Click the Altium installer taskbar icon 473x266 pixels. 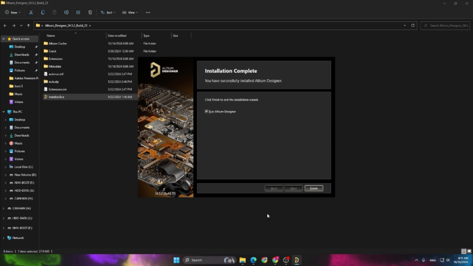(297, 260)
